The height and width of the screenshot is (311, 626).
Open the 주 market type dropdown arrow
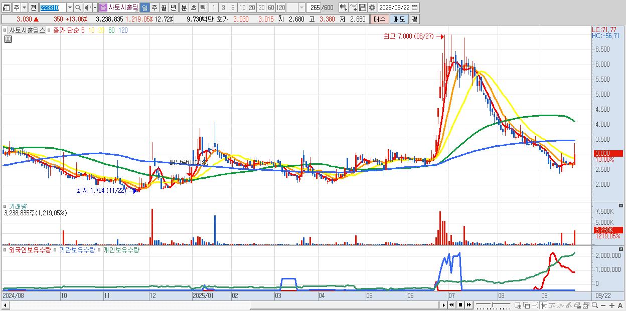pyautogui.click(x=24, y=8)
